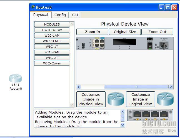180x138 pixels.
Task: Click device view scroll right arrow
Action: tap(171, 87)
